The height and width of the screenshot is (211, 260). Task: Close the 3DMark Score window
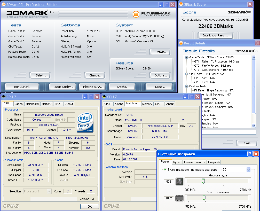coord(250,4)
